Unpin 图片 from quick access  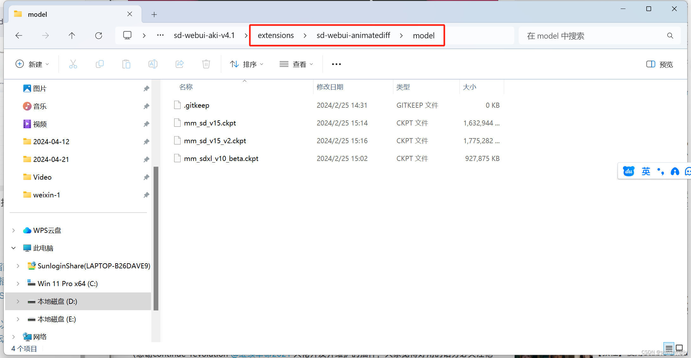click(x=146, y=88)
